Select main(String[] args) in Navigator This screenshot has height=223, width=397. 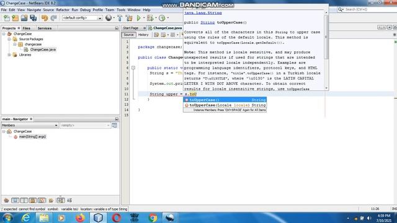(32, 137)
